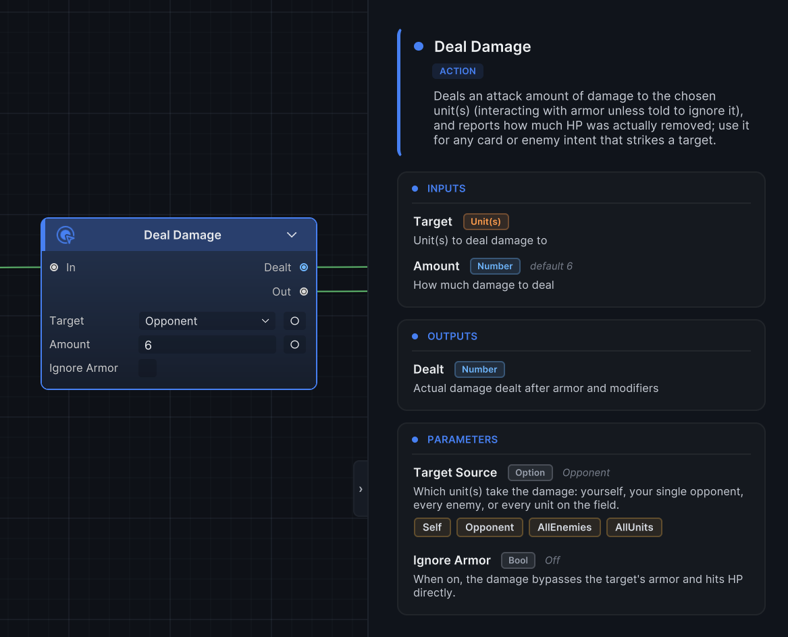788x637 pixels.
Task: Click the Number badge next to Amount
Action: 494,267
